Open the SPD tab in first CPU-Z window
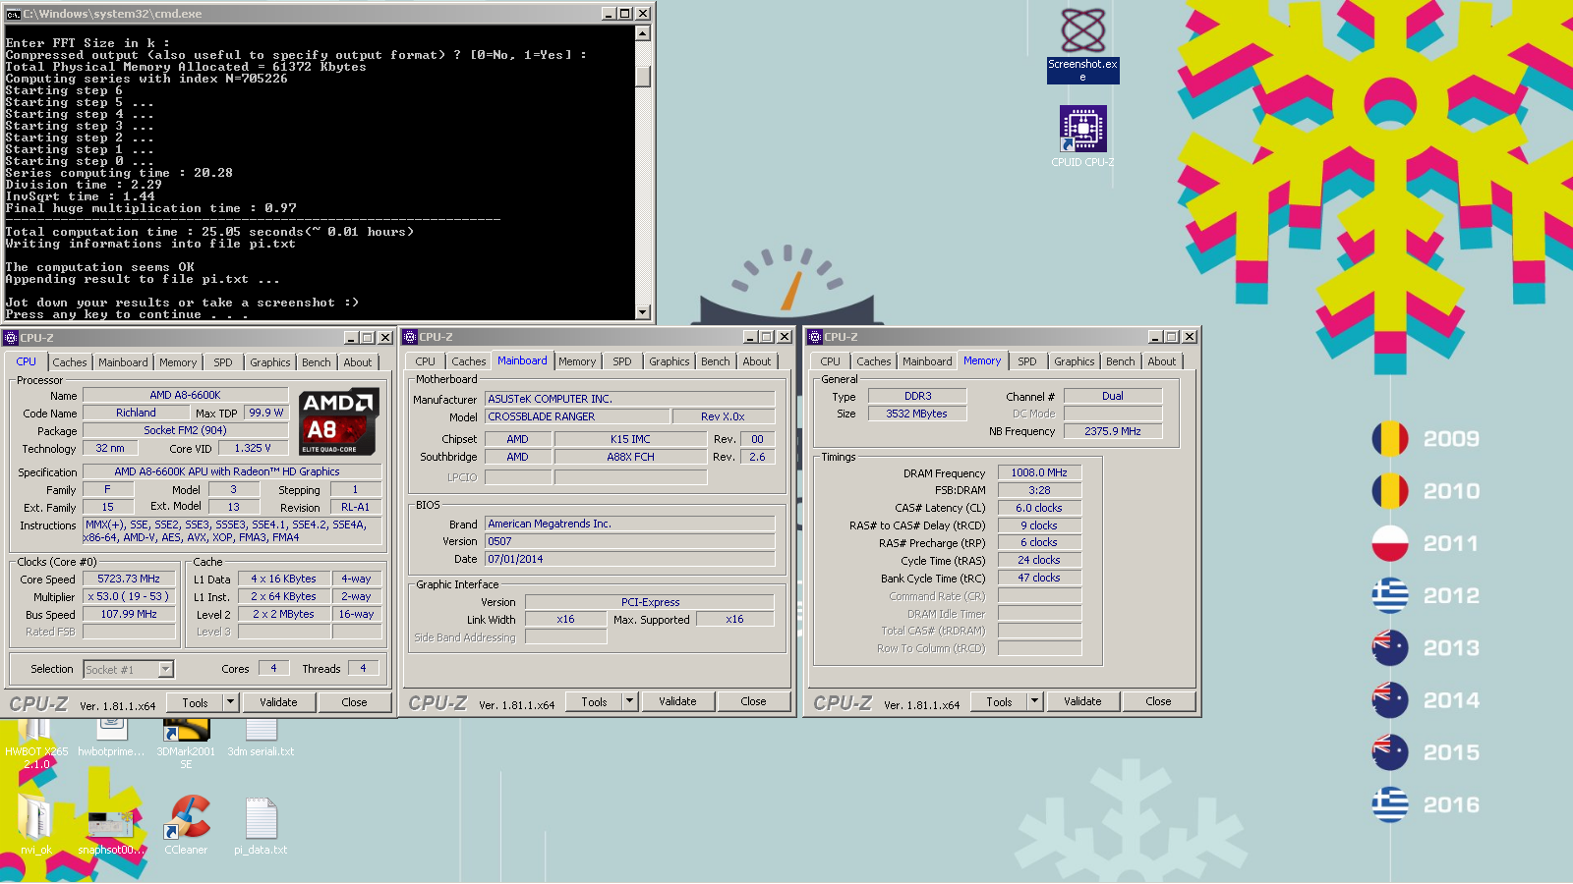 [x=223, y=362]
